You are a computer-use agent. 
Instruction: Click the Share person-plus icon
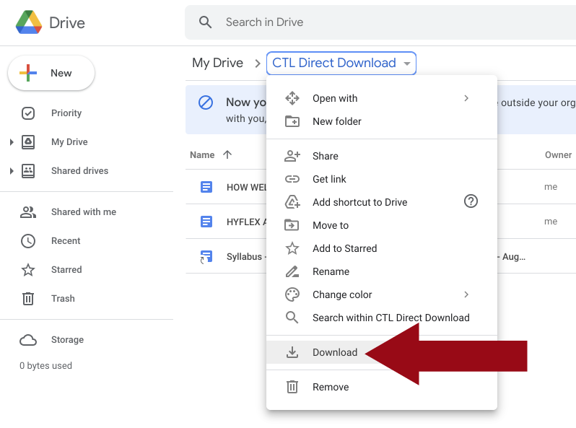click(292, 156)
